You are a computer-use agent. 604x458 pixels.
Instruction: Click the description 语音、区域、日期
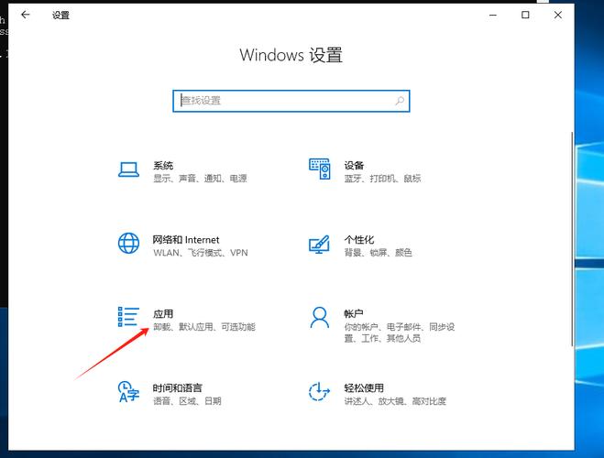click(x=187, y=401)
